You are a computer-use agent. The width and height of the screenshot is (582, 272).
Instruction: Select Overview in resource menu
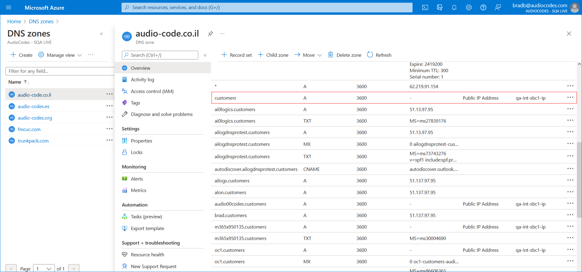click(163, 68)
